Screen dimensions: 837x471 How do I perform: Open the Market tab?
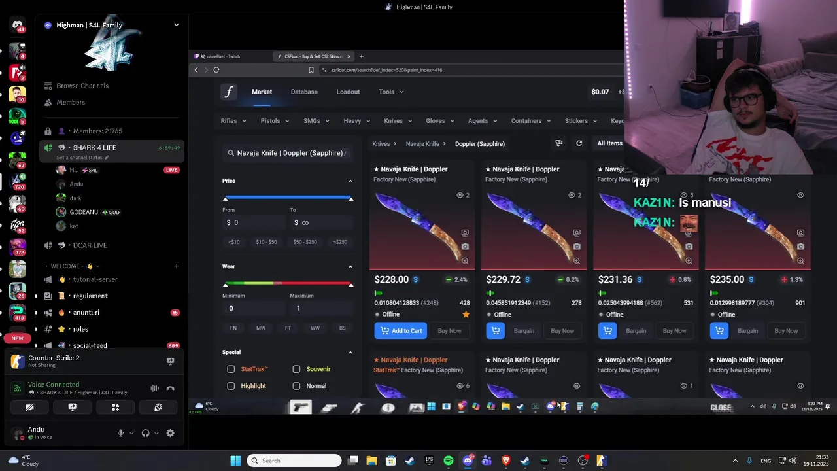pos(262,92)
